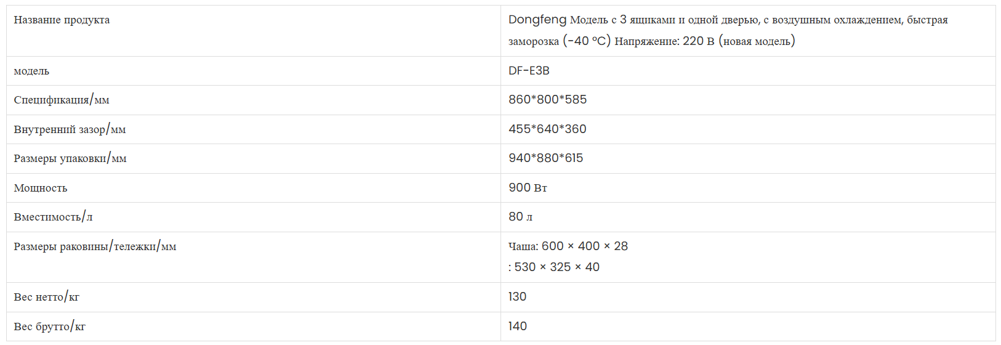Image resolution: width=1001 pixels, height=345 pixels.
Task: Select the Dongfeng product description text
Action: [x=728, y=30]
